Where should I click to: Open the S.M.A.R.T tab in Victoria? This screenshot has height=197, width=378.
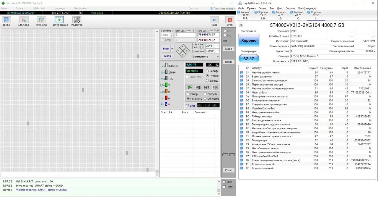tap(24, 21)
